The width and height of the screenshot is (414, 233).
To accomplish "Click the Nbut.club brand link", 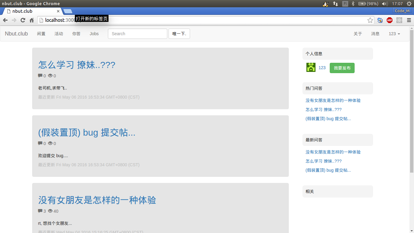I will pyautogui.click(x=16, y=34).
